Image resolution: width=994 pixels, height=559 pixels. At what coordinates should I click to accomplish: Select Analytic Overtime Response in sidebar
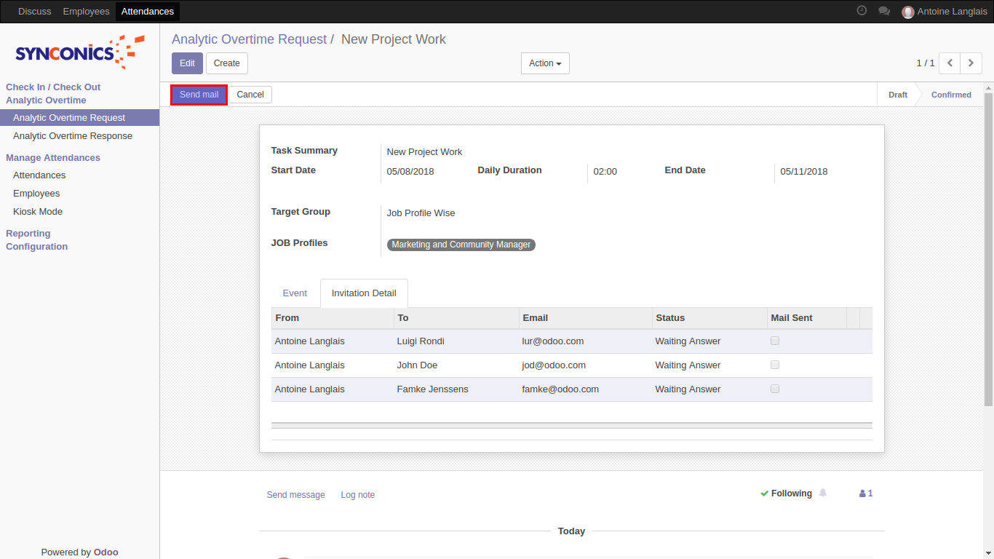[x=73, y=136]
